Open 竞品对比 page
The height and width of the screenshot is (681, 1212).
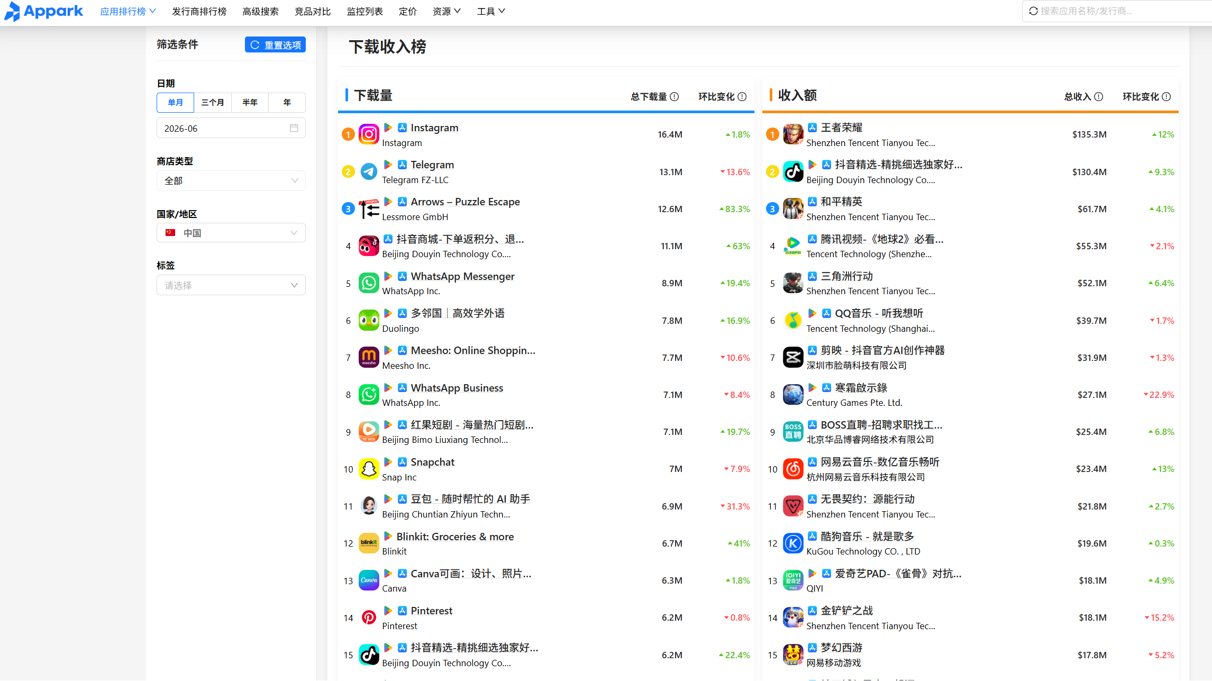313,11
